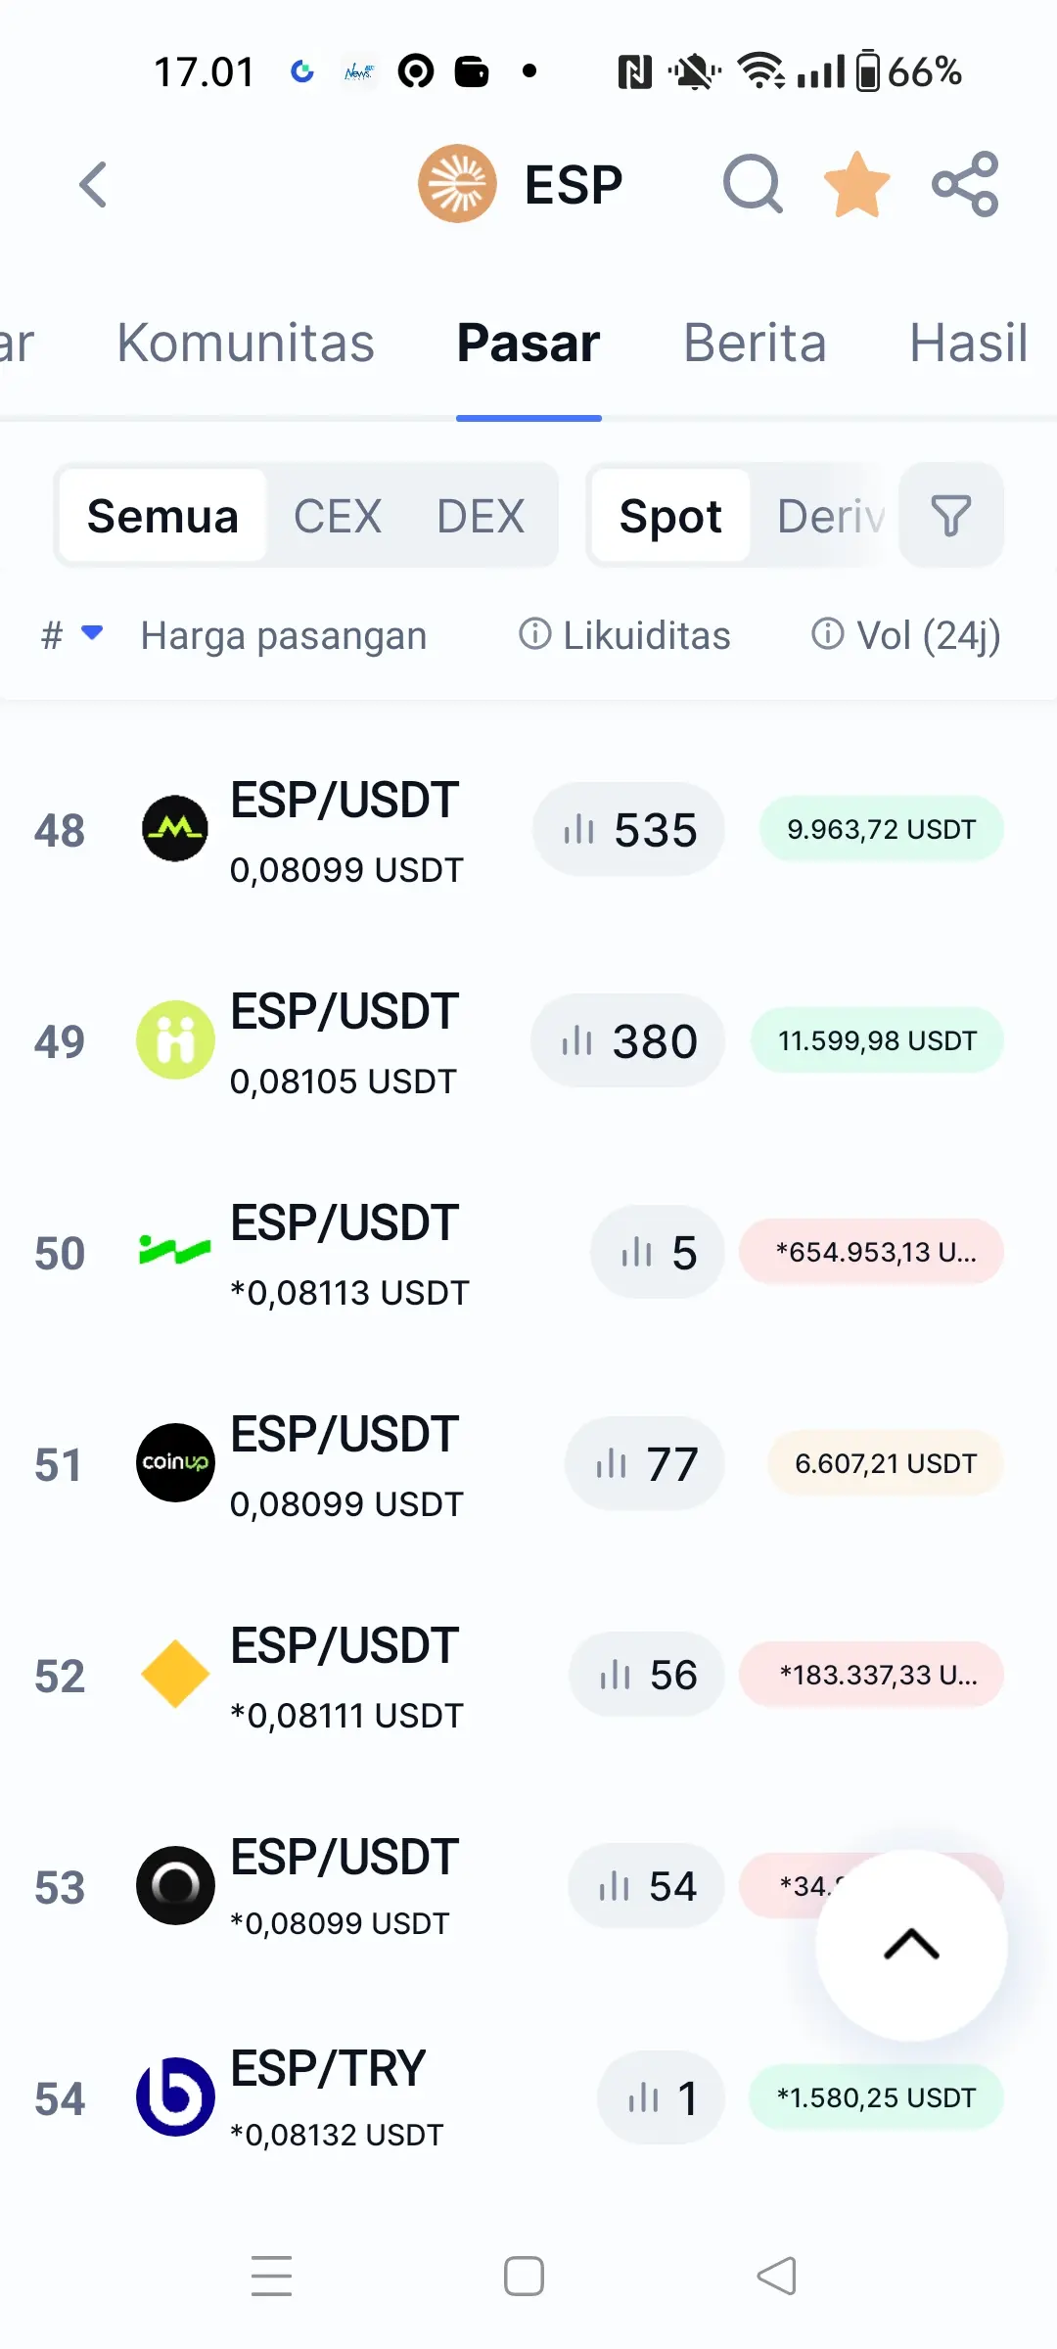Switch to the Komunitas tab
This screenshot has width=1057, height=2349.
246,343
